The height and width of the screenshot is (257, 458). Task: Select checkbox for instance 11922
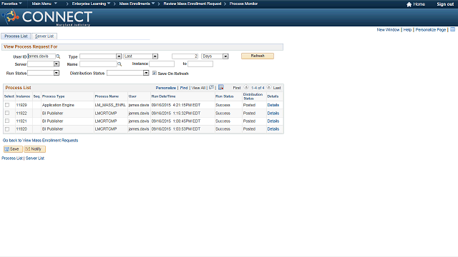tap(7, 113)
